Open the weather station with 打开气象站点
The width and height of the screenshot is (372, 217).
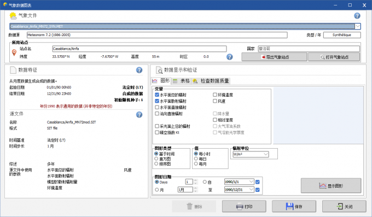[334, 57]
